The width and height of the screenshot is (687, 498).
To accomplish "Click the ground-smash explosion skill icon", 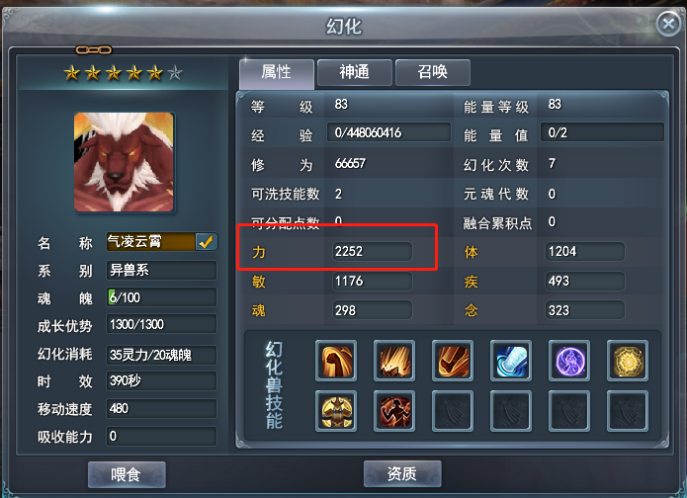I will click(x=394, y=361).
